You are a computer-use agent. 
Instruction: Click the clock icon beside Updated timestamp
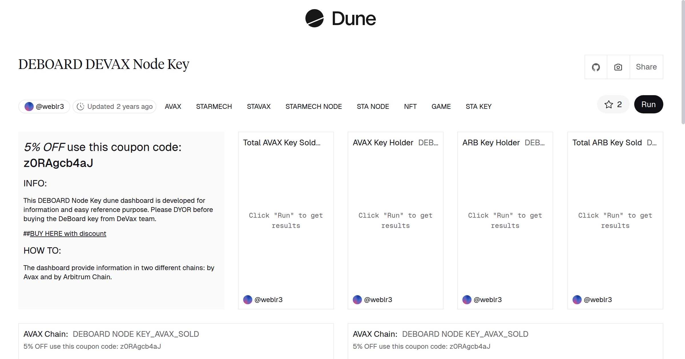(x=81, y=106)
